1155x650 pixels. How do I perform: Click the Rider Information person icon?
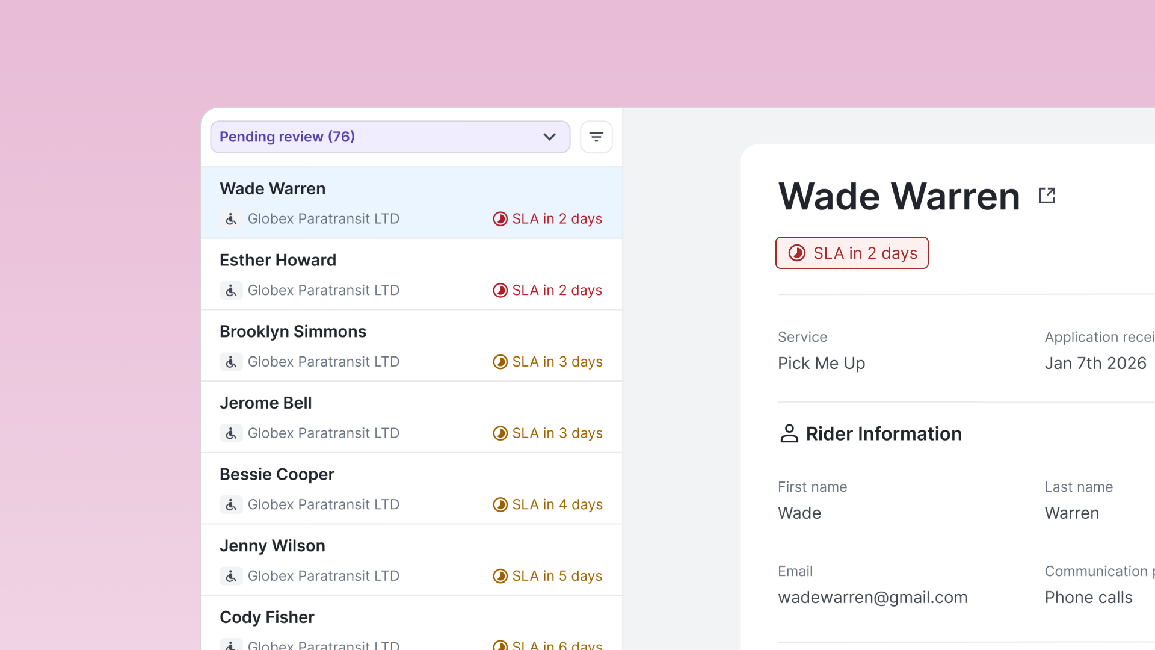(x=789, y=433)
